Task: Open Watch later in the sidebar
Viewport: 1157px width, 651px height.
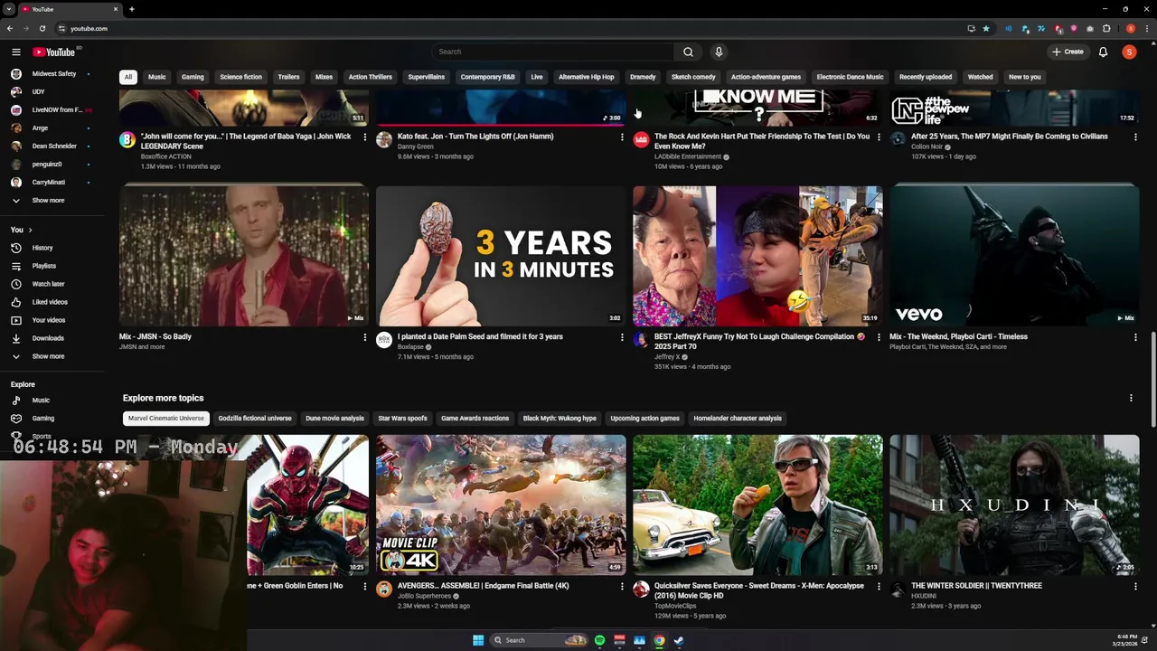Action: coord(49,284)
